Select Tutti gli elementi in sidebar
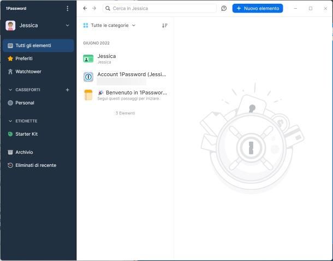Viewport: 333px width, 261px height. 38,45
